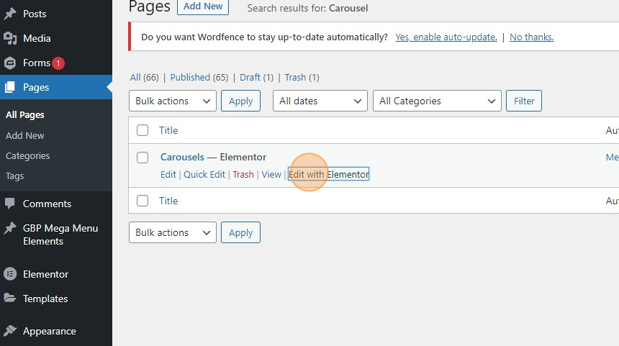Check the Carousels page checkbox
Viewport: 619px width, 346px height.
tap(143, 158)
